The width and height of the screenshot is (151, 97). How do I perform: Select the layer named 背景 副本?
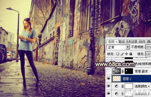(x=141, y=71)
